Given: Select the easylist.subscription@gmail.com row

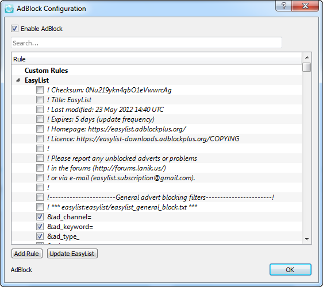Looking at the screenshot, I should coord(121,178).
